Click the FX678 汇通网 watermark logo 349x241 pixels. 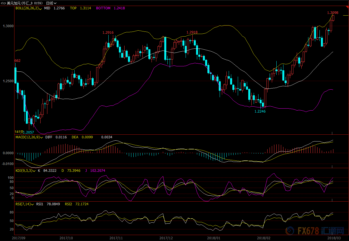tap(315, 231)
